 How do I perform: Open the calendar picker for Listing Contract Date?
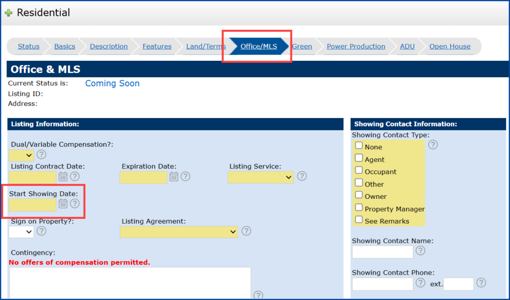click(63, 176)
